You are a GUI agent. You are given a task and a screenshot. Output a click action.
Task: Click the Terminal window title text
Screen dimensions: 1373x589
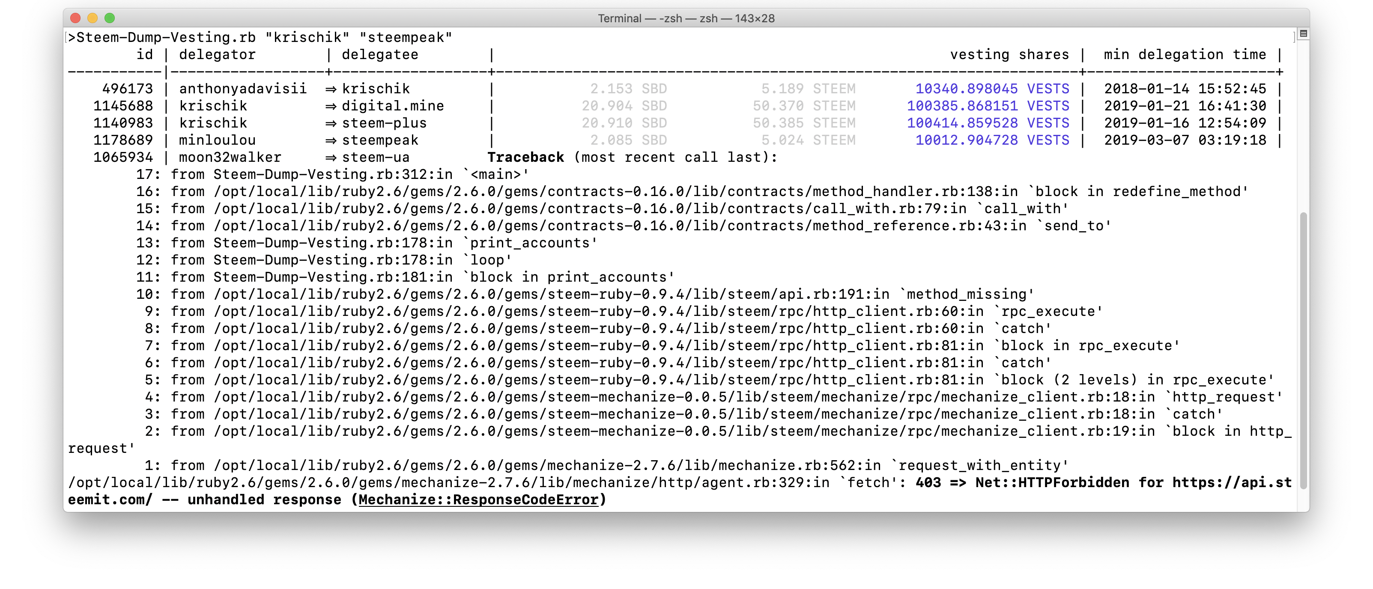click(686, 18)
